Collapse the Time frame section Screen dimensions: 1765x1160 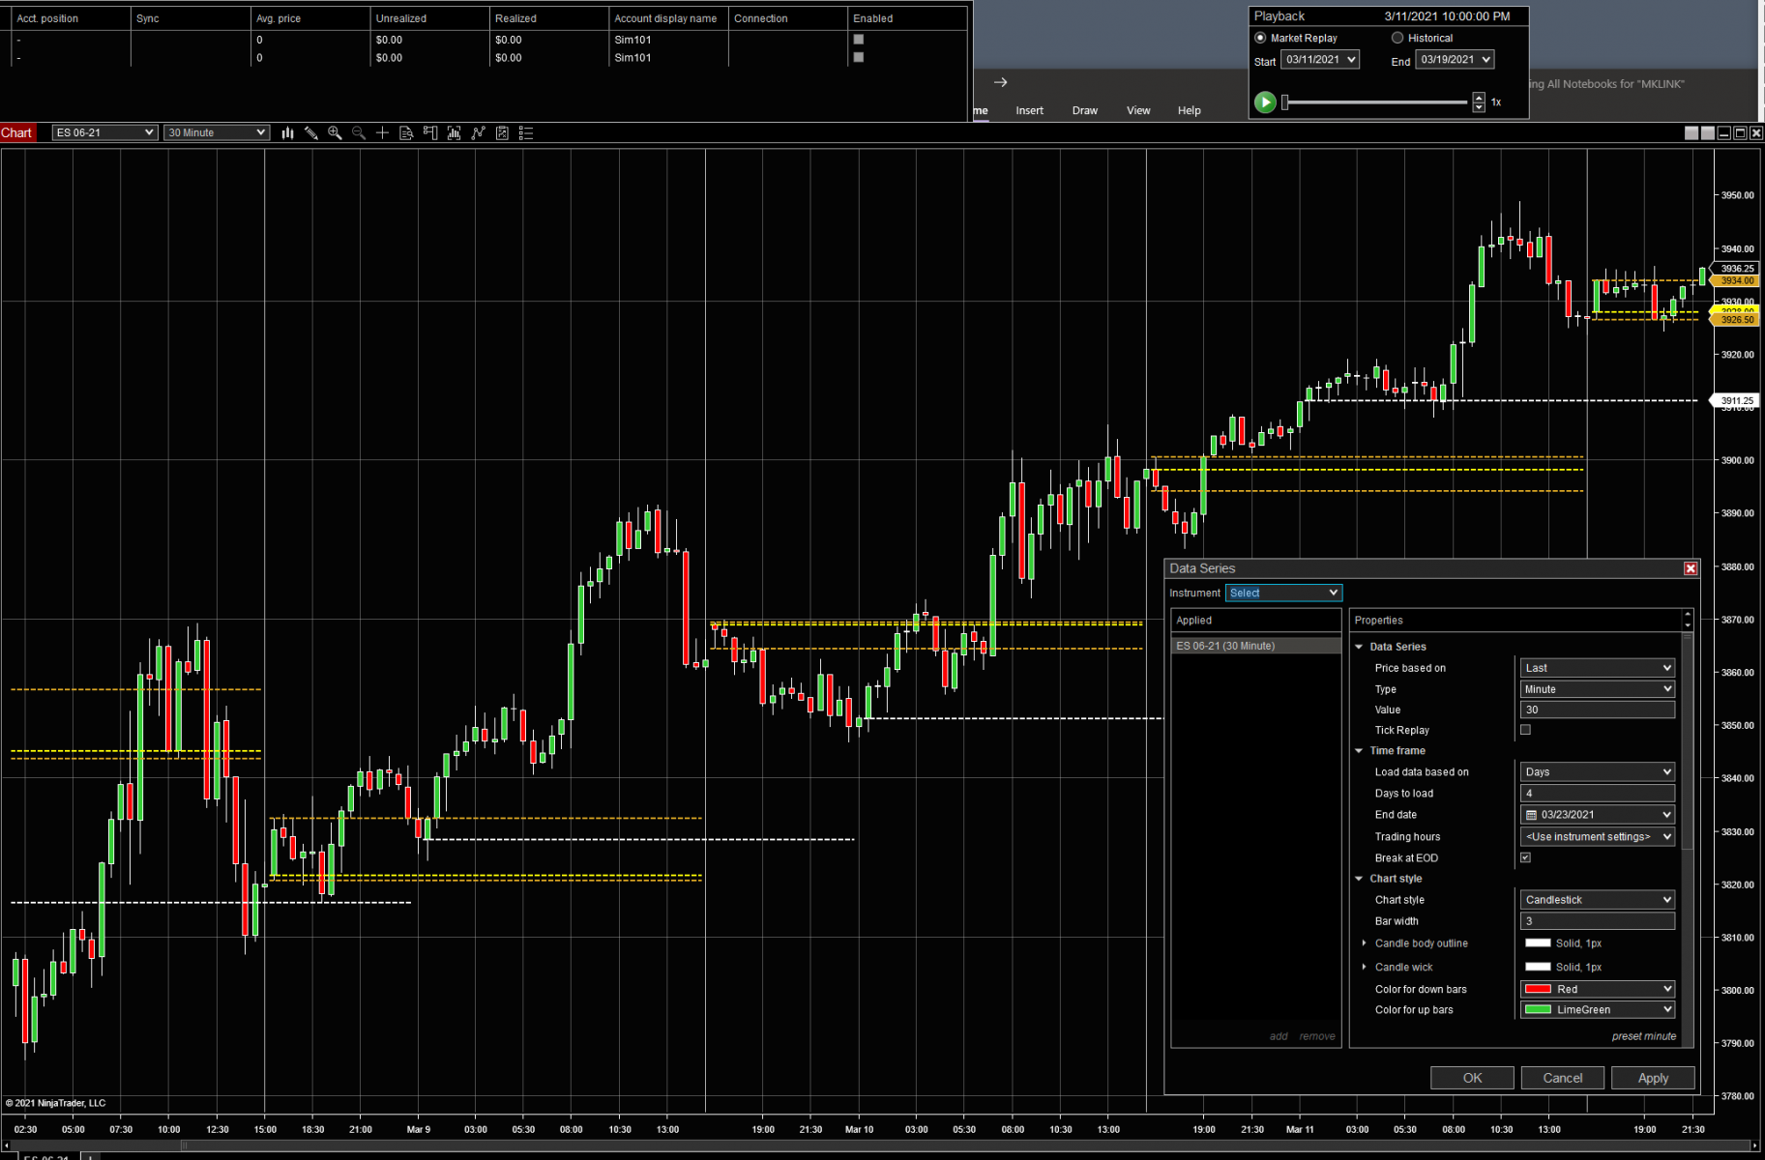1359,751
